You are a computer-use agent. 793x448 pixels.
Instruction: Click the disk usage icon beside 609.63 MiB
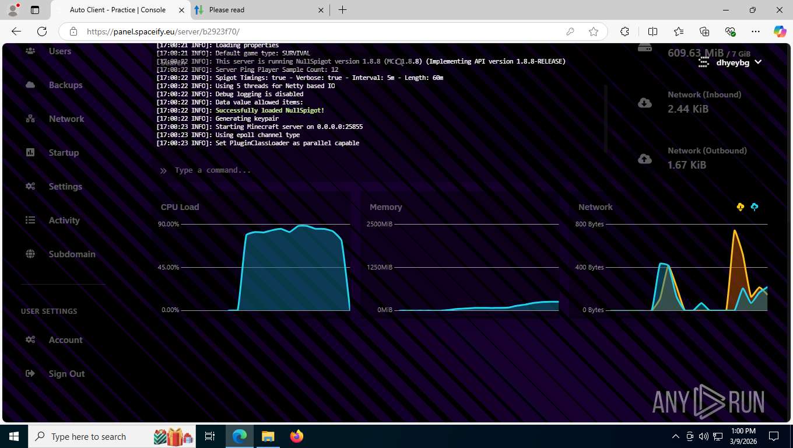point(645,48)
